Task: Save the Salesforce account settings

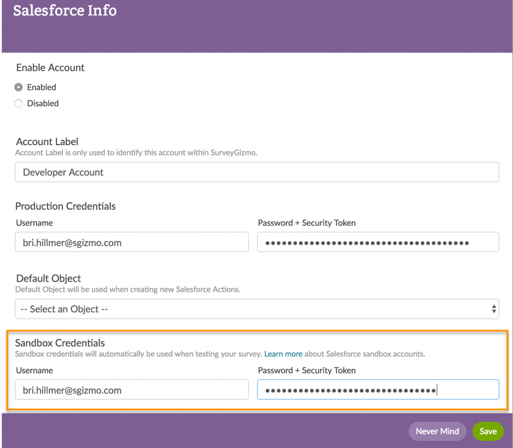Action: click(x=488, y=431)
